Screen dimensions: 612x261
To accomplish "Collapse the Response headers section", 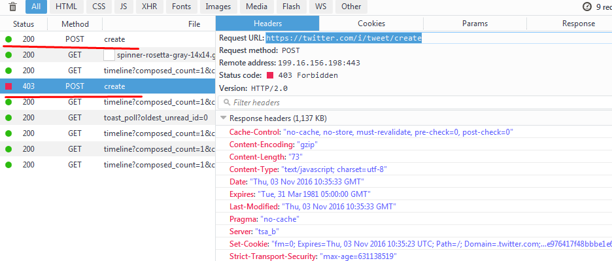I will [x=224, y=118].
